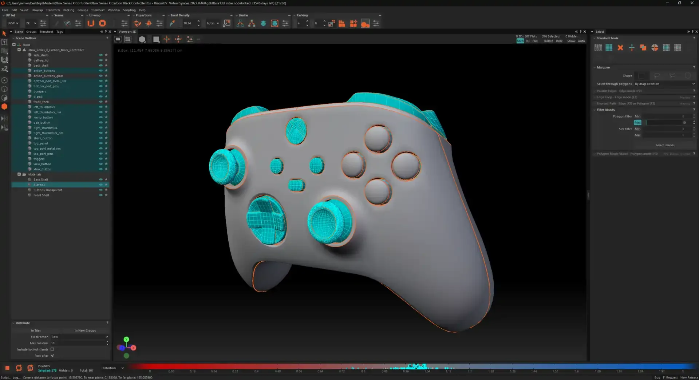
Task: Switch to the Trimsheet tab
Action: pos(46,32)
